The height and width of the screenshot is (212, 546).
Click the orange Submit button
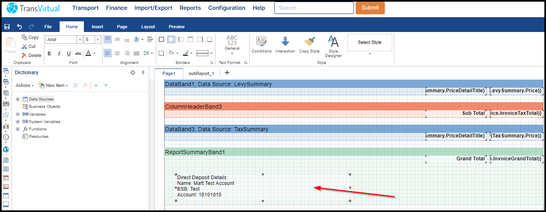pos(370,8)
